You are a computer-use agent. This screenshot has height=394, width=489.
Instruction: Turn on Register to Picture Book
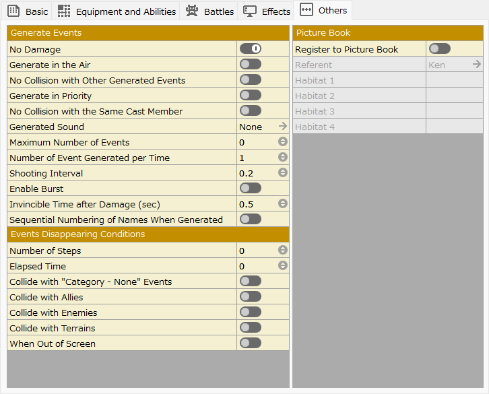pos(440,49)
